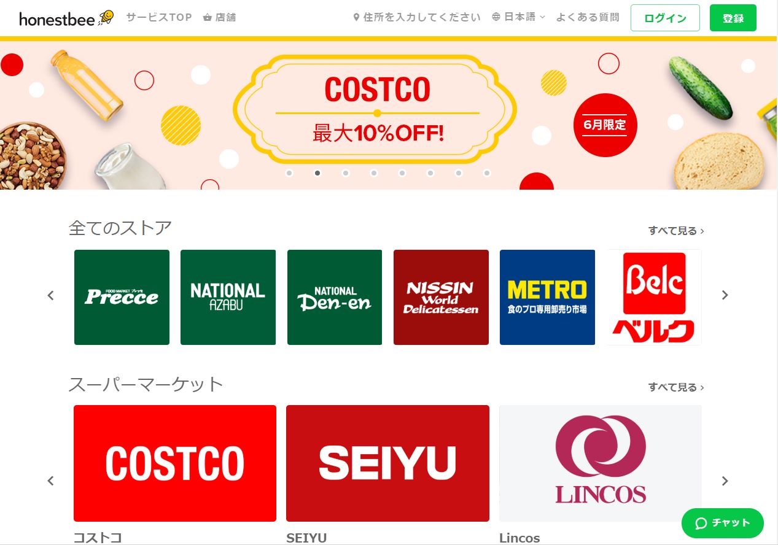Select the third carousel dot indicator
The width and height of the screenshot is (778, 545).
(x=346, y=173)
